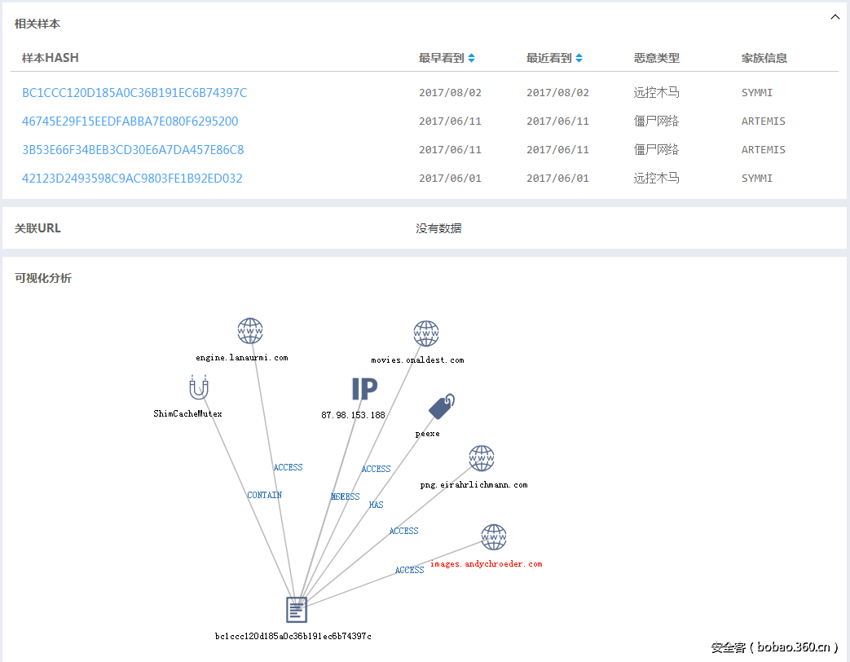Viewport: 850px width, 662px height.
Task: Open hash BC1CCC120D185A0C36B191EC6B74397C
Action: point(134,93)
